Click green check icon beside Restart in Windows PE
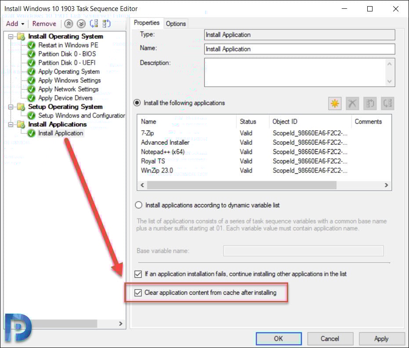This screenshot has width=409, height=348. click(31, 45)
